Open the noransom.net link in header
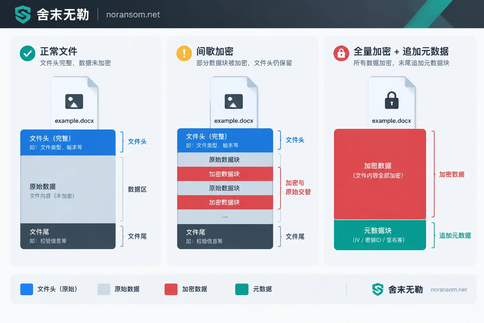484x323 pixels. click(133, 15)
